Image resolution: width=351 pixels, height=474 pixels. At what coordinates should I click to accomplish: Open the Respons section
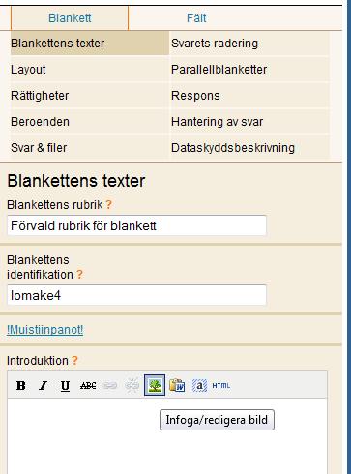249,96
